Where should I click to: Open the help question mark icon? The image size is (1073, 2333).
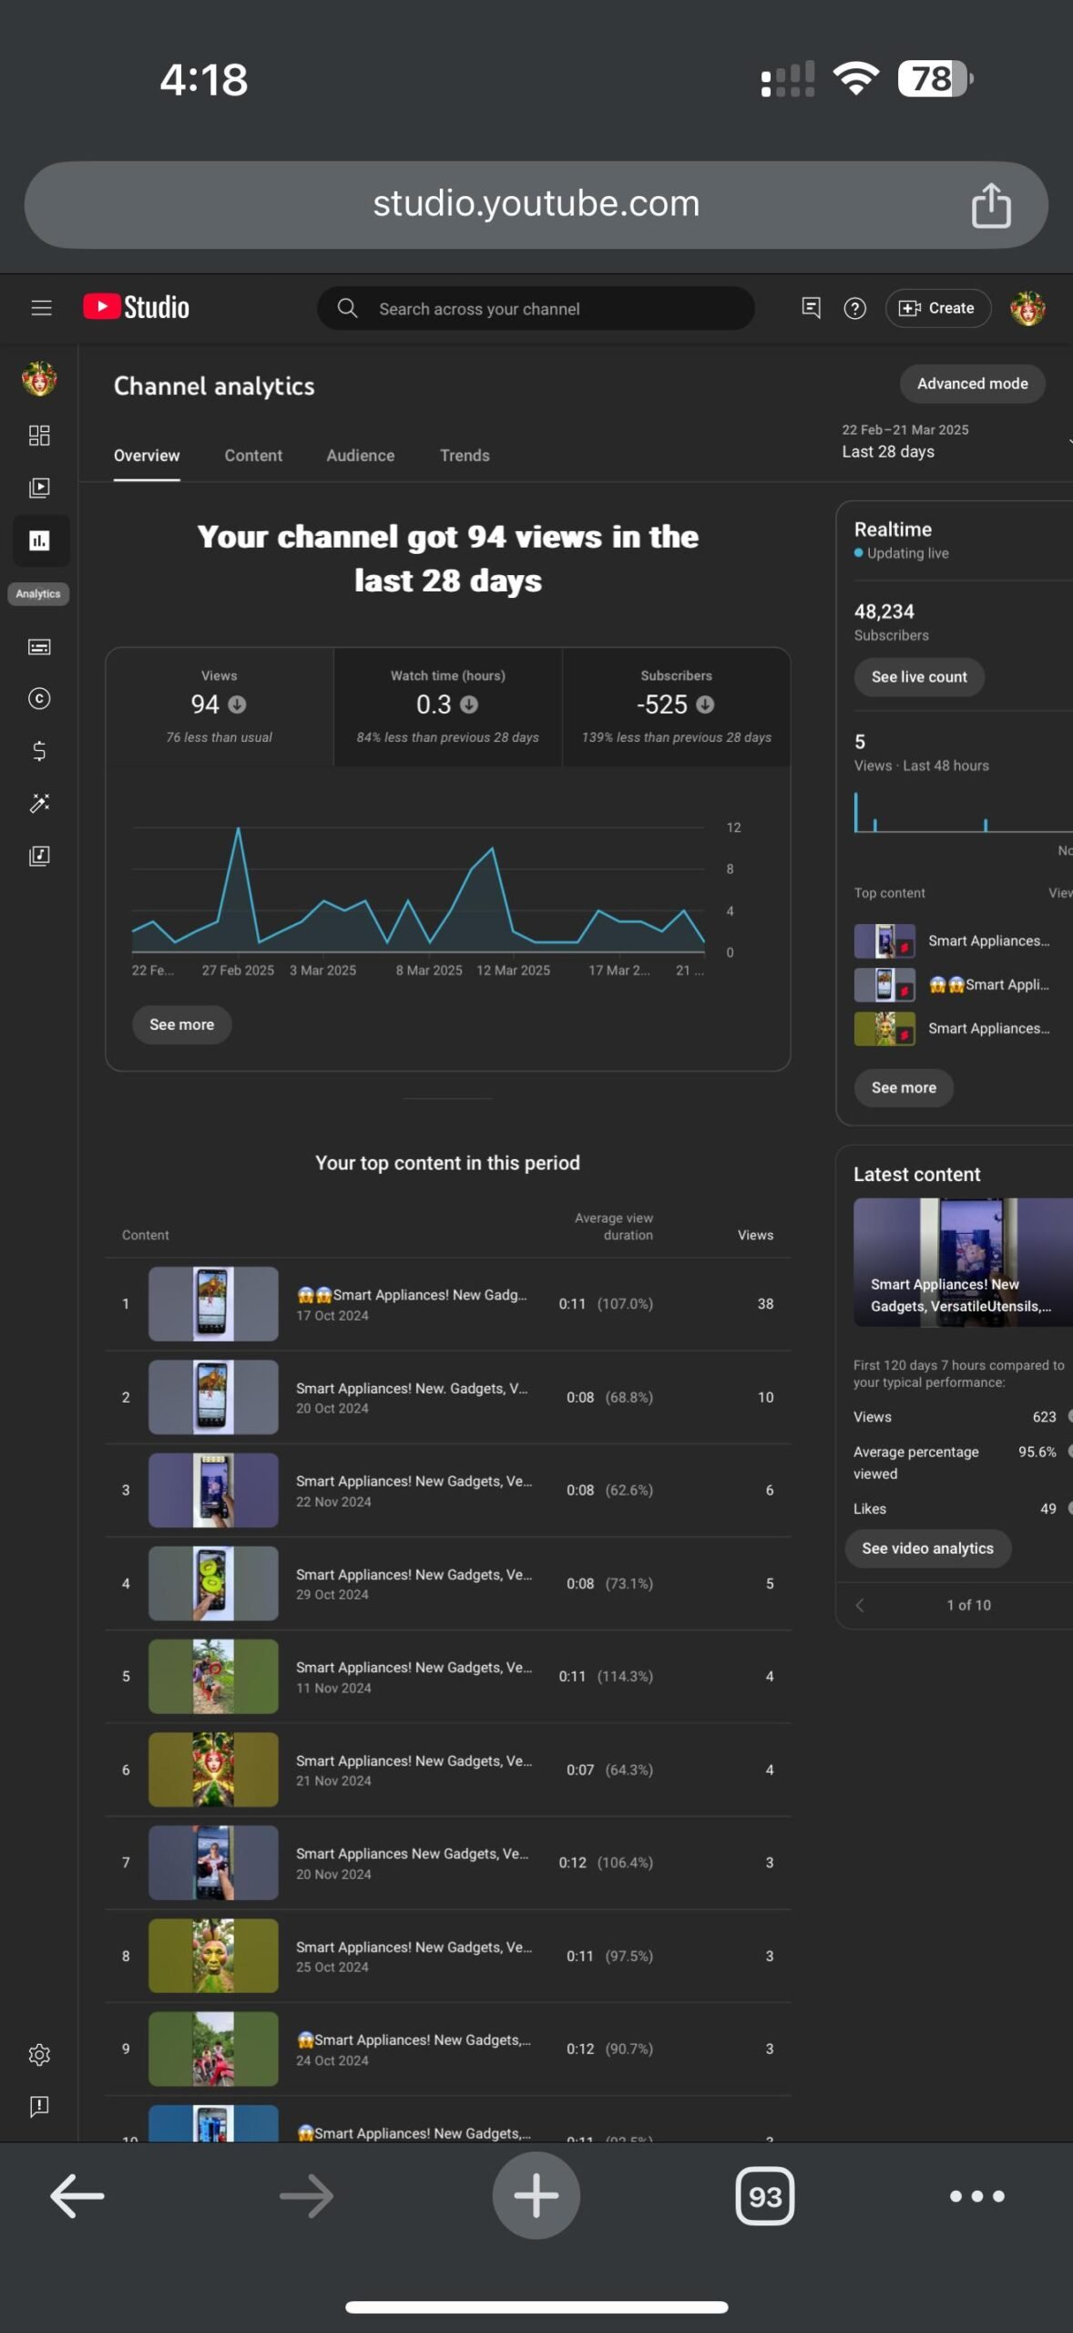click(854, 308)
